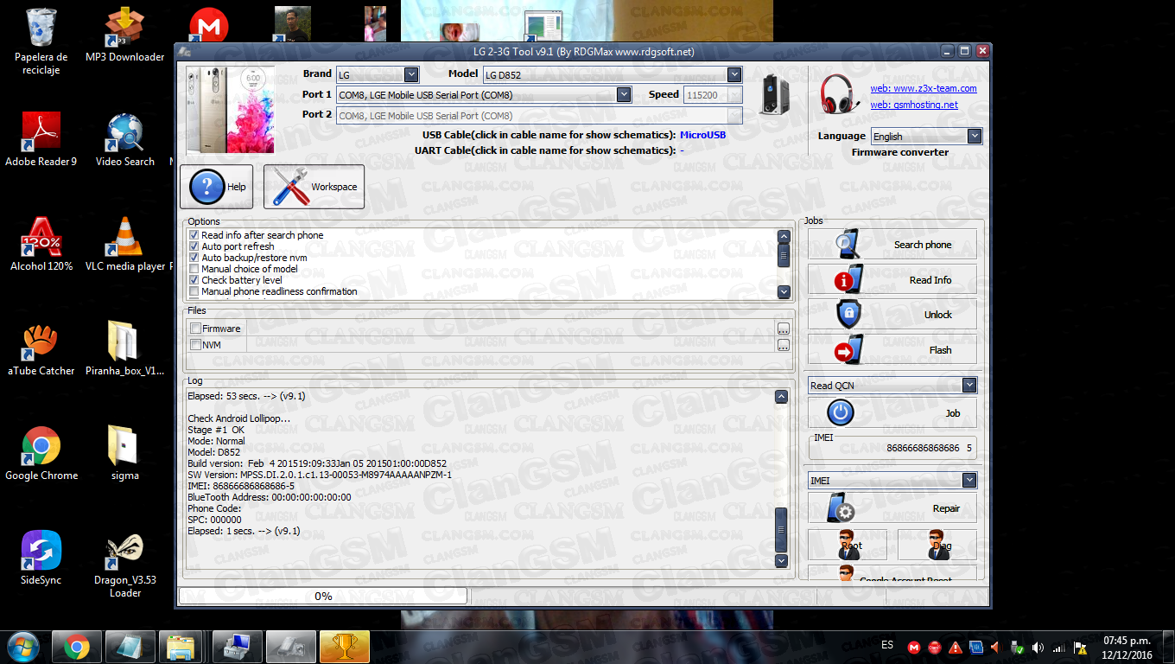The width and height of the screenshot is (1175, 664).
Task: Click the Diag button
Action: click(937, 546)
